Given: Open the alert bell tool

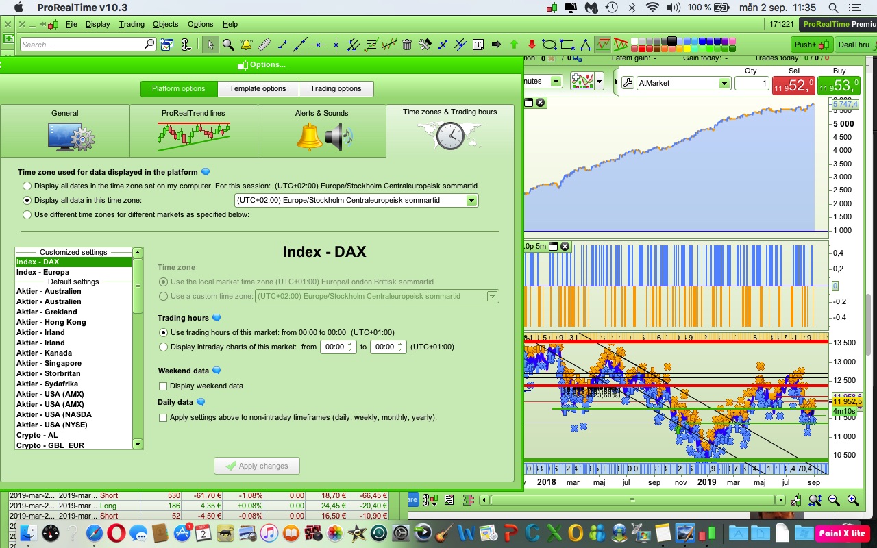Looking at the screenshot, I should tap(247, 45).
